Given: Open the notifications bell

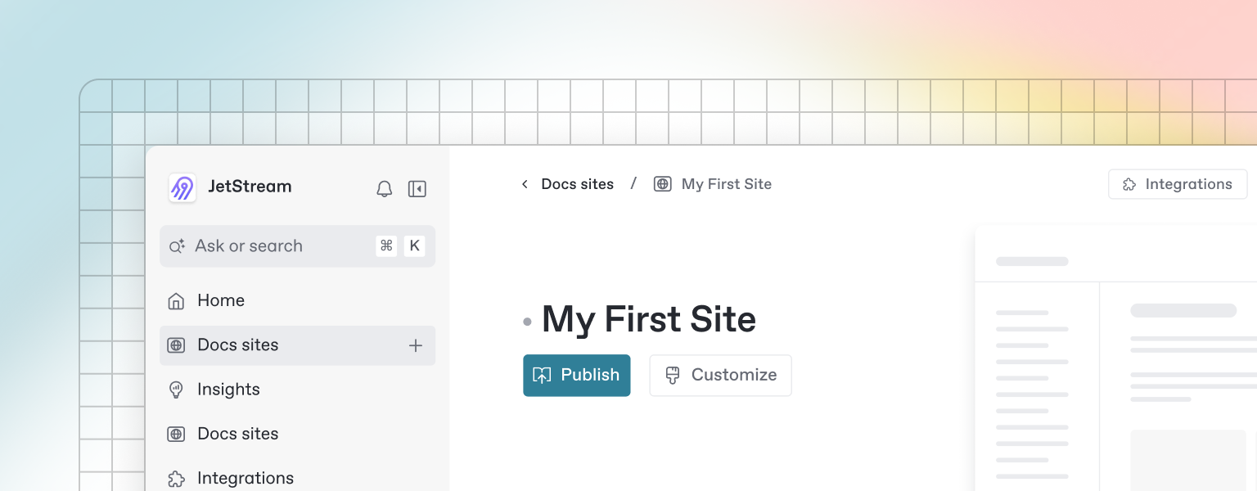Looking at the screenshot, I should coord(384,189).
